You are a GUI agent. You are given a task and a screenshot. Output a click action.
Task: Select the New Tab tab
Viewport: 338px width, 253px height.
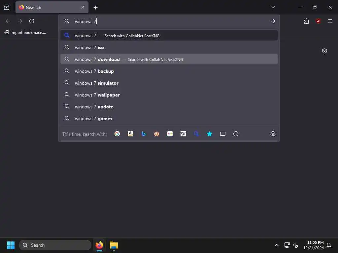tap(52, 7)
